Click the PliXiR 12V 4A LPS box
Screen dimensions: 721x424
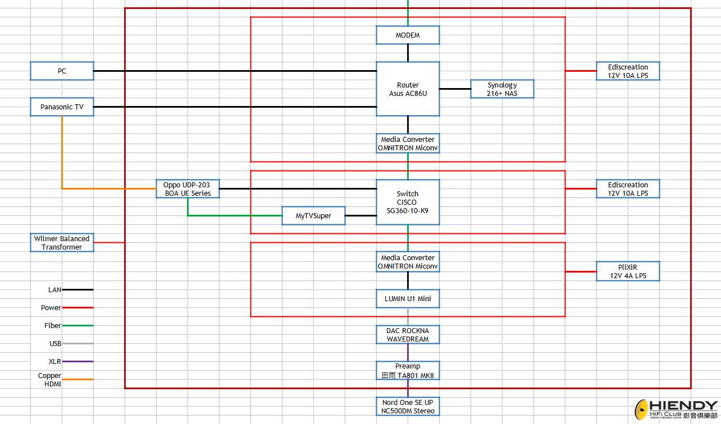pyautogui.click(x=628, y=271)
